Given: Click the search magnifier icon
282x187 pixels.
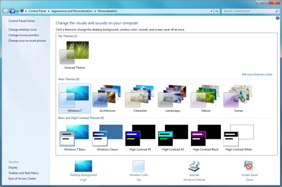Looking at the screenshot, I should [x=277, y=11].
